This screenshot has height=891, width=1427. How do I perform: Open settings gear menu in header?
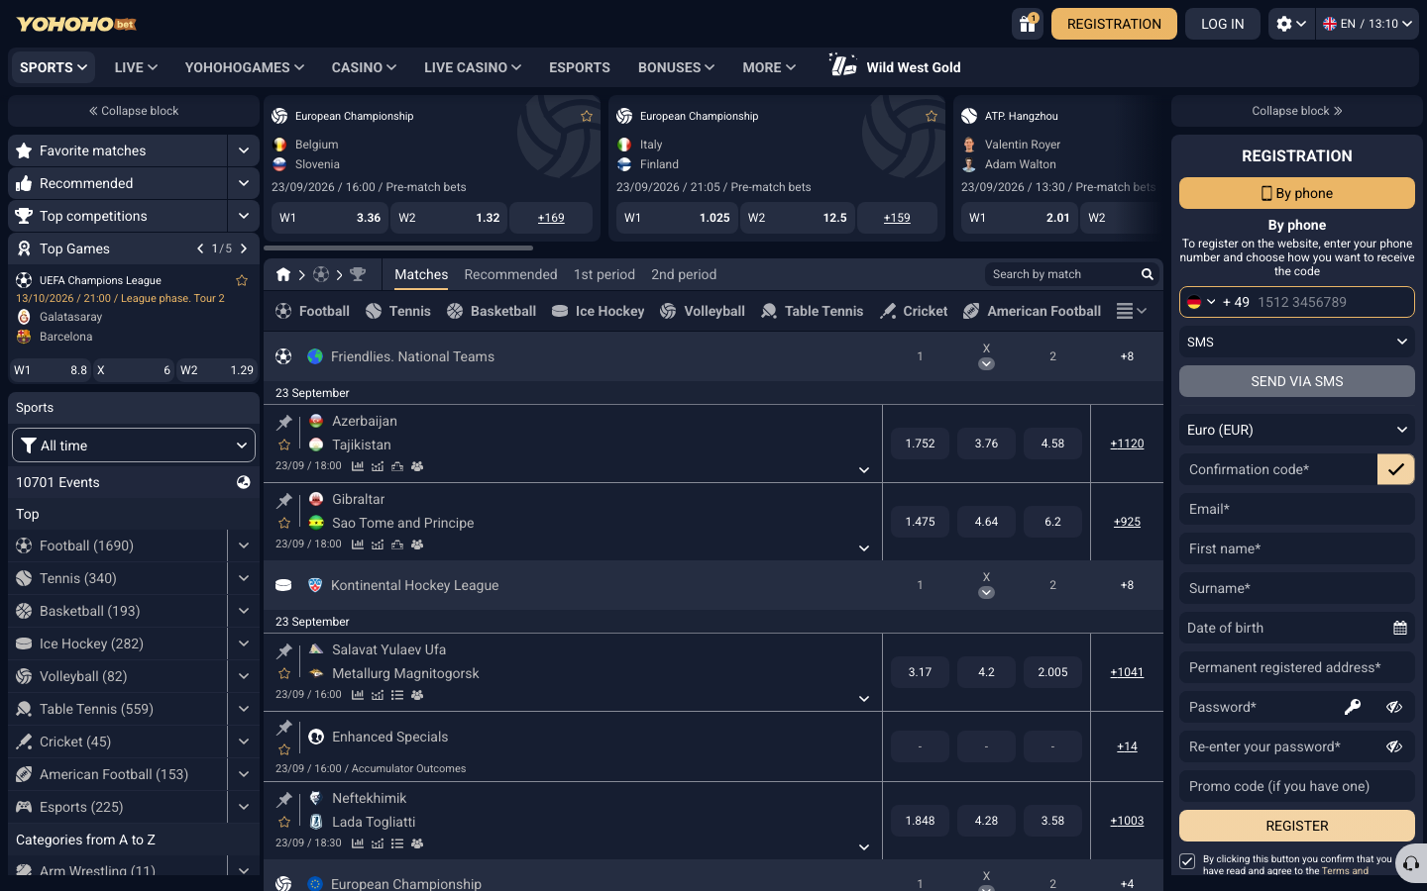[1291, 24]
